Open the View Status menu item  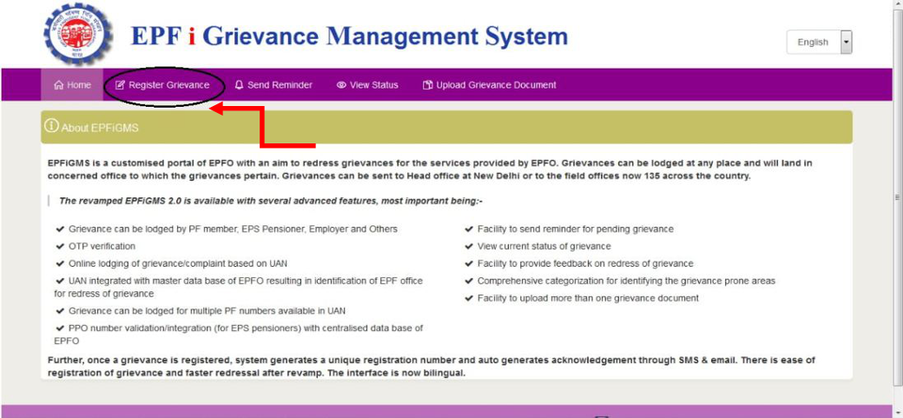click(x=367, y=85)
